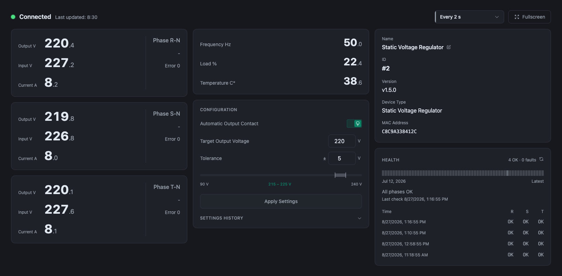Screen dimensions: 562x276
Task: Click the Frequency Hz value 50.0
Action: coord(353,43)
